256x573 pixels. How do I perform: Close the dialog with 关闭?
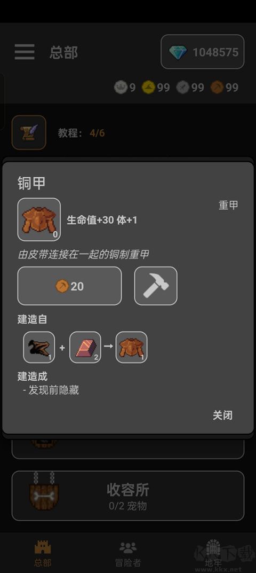(223, 415)
